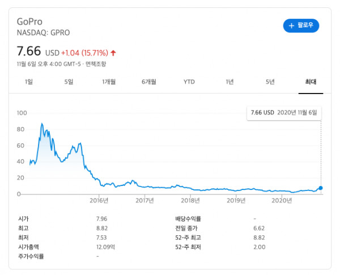340x275 pixels.
Task: Click the 2016년 x-axis label
Action: coord(99,200)
